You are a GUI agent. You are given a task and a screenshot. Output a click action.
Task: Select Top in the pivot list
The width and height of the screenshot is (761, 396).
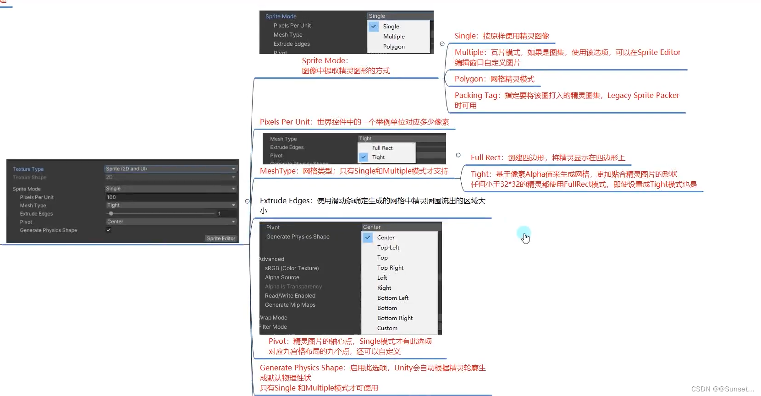tap(400, 258)
